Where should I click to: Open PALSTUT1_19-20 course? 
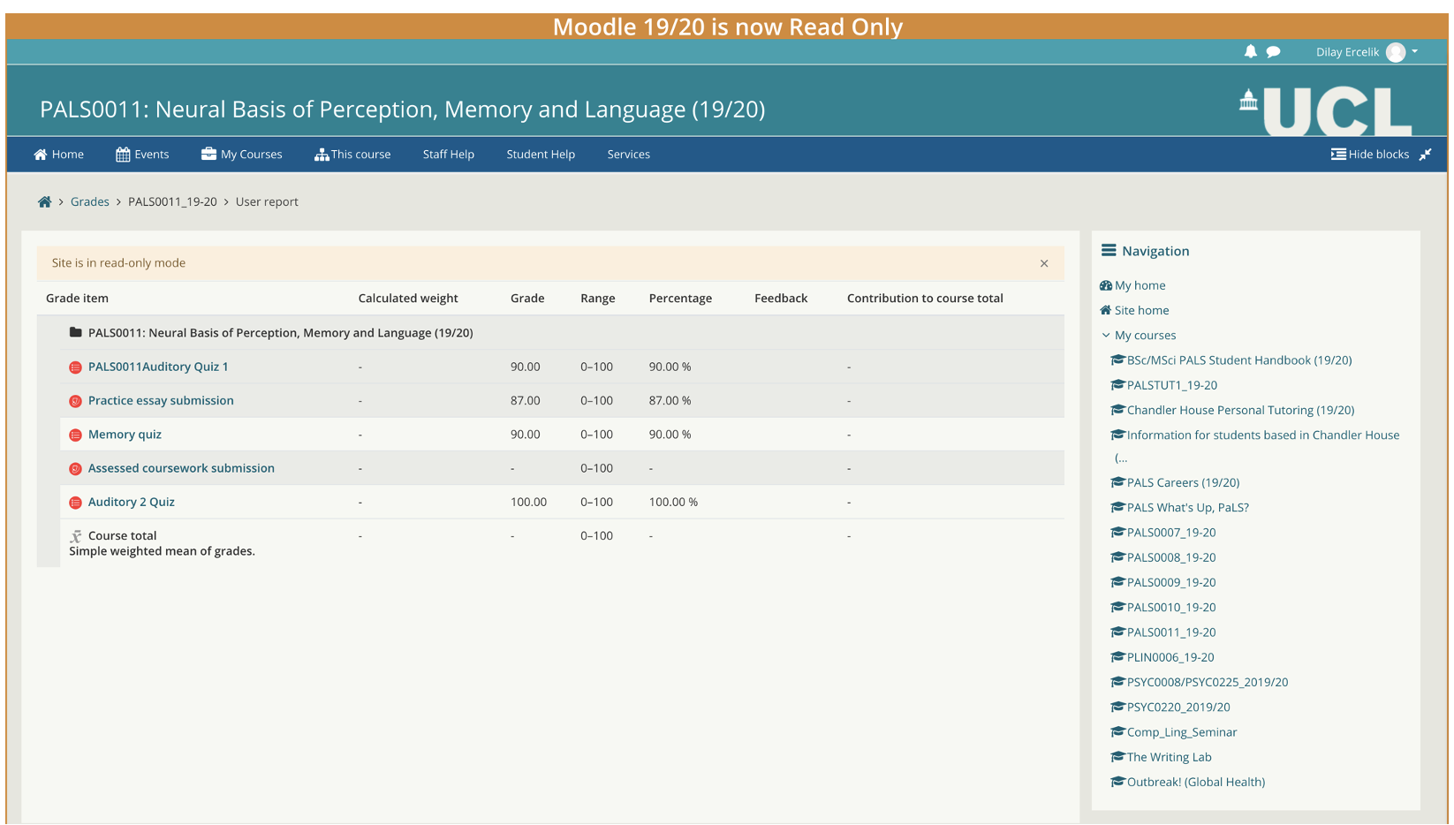click(1171, 385)
